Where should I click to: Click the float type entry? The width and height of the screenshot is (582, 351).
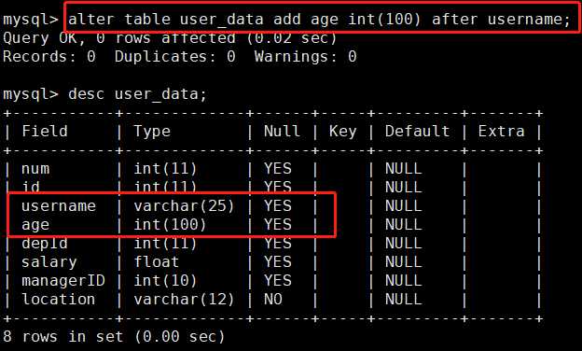(x=157, y=262)
